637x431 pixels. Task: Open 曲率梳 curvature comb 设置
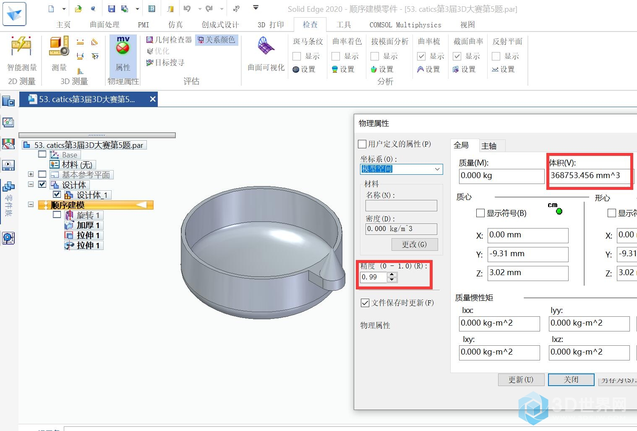coord(428,69)
